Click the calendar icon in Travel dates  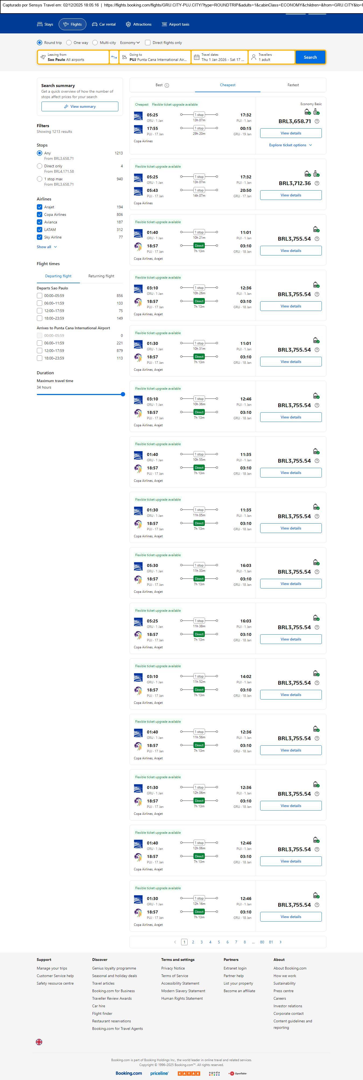[196, 57]
